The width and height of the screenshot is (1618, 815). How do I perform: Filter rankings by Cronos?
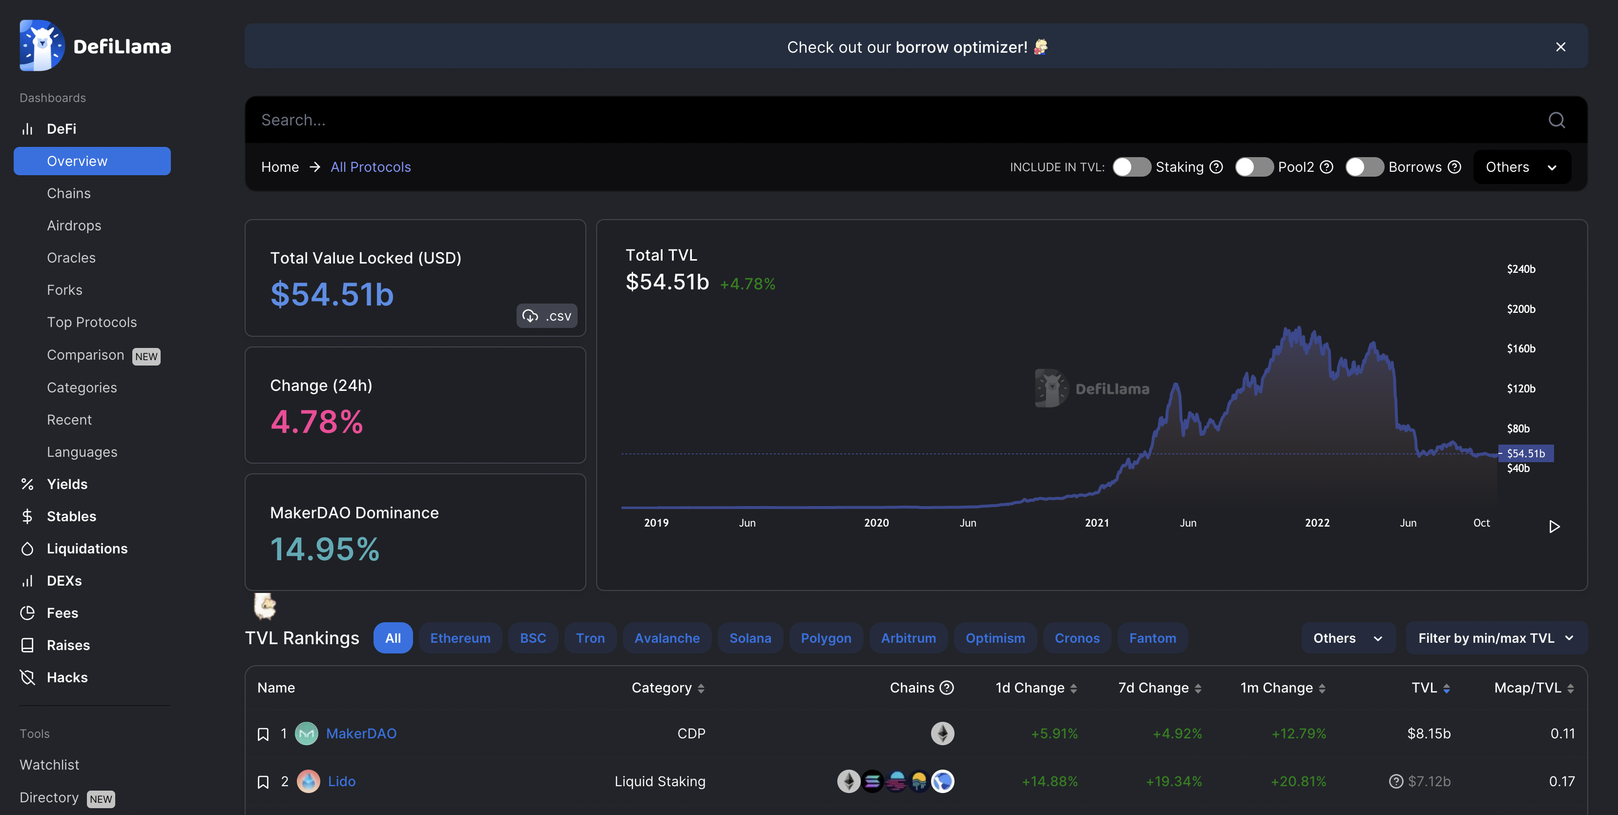[1077, 638]
